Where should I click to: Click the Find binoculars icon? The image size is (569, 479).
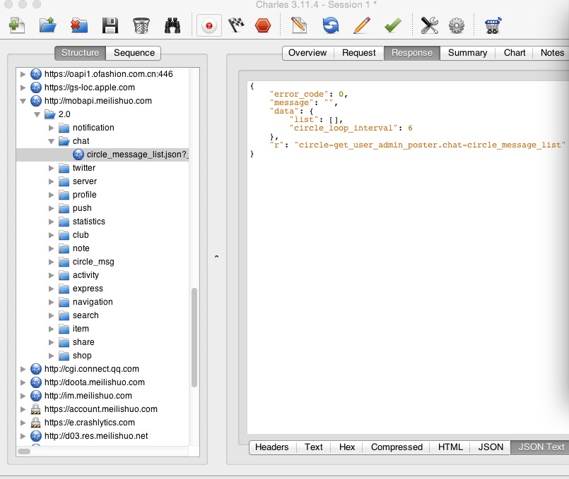tap(172, 25)
